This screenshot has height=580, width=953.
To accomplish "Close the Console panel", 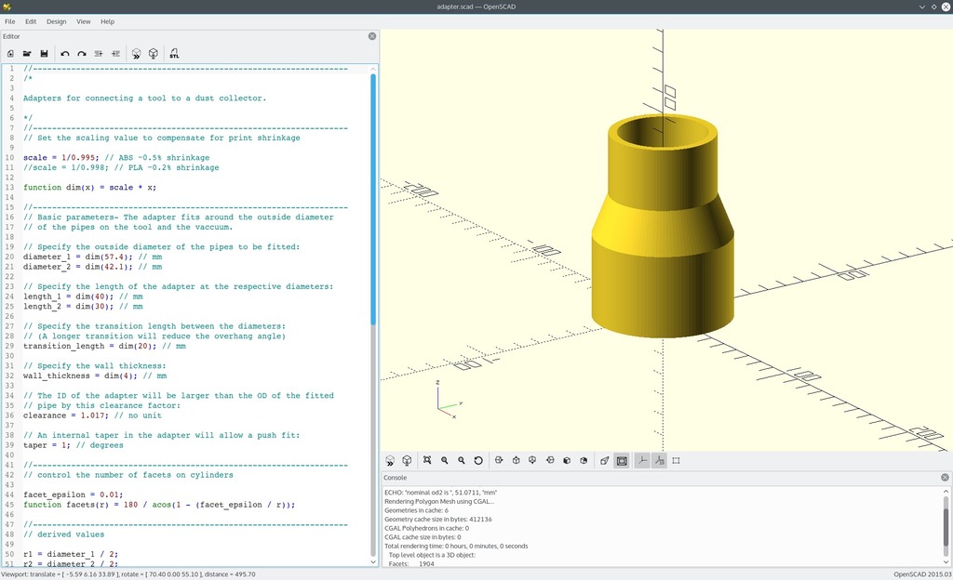I will (x=946, y=477).
